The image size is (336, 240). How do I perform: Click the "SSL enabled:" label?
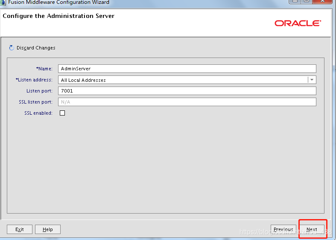click(x=38, y=113)
